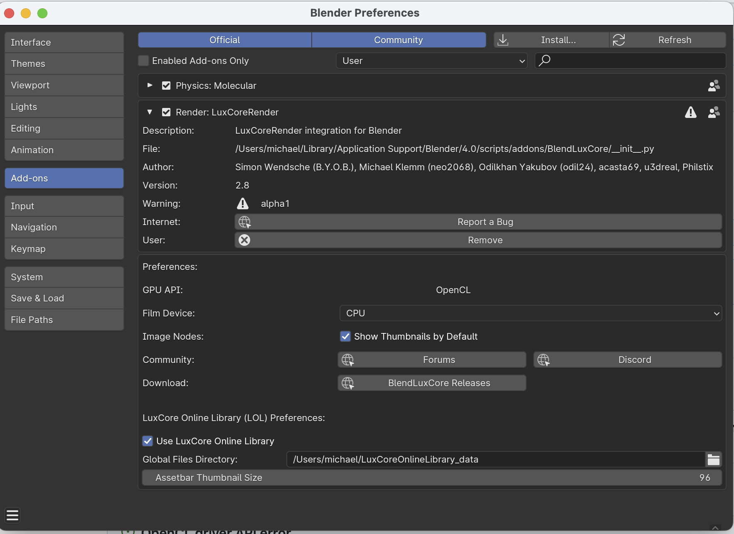Open BlendLuxCore Releases download page
The image size is (734, 534).
click(x=432, y=383)
